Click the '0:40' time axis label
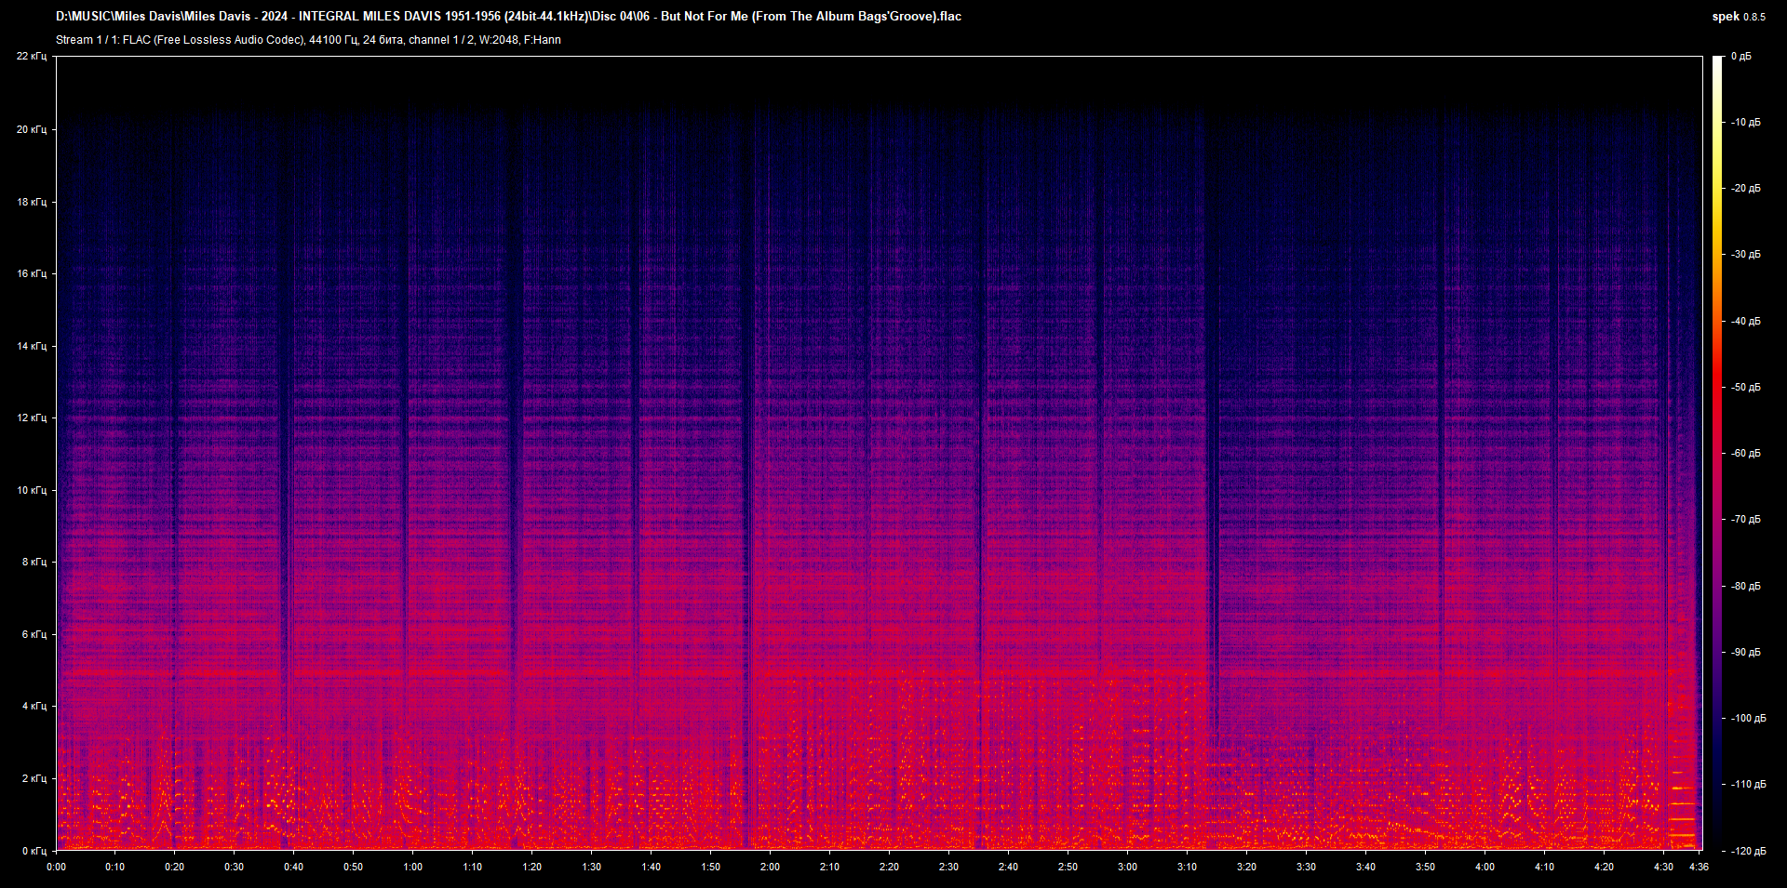 point(293,867)
